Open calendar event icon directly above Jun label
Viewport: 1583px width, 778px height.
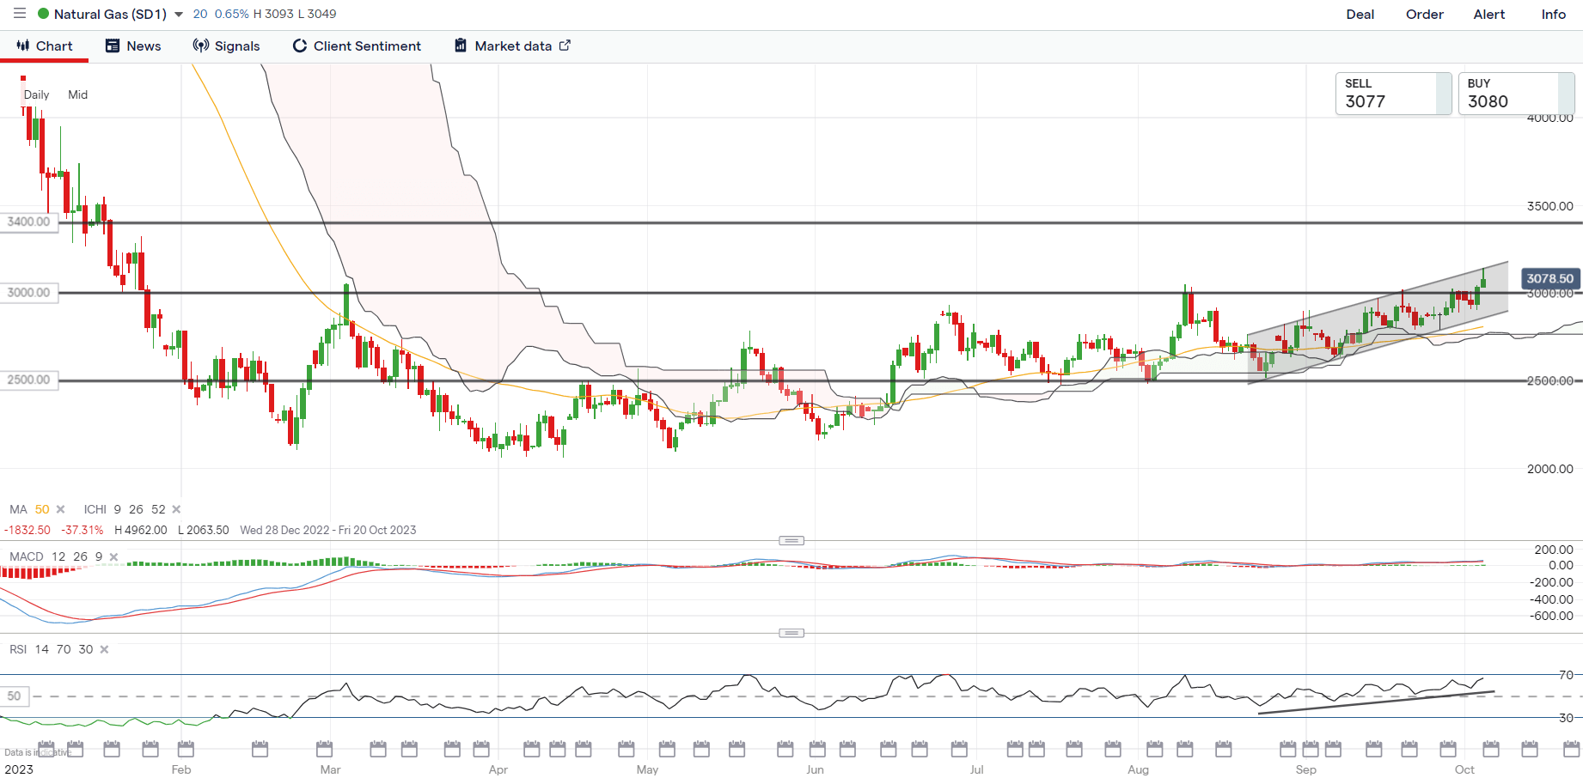(817, 749)
